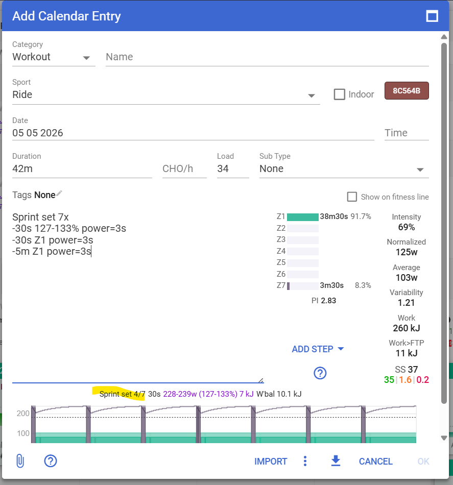Expand the Sport Ride dropdown
This screenshot has height=485, width=453.
pyautogui.click(x=166, y=95)
